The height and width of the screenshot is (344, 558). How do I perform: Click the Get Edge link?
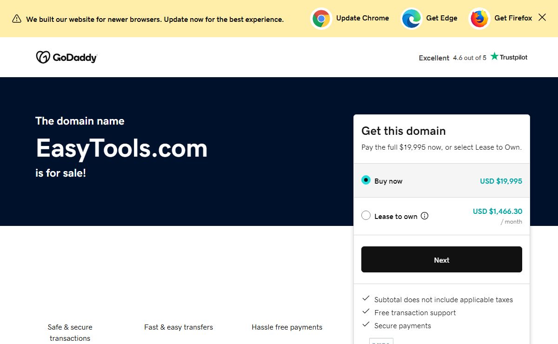point(442,18)
